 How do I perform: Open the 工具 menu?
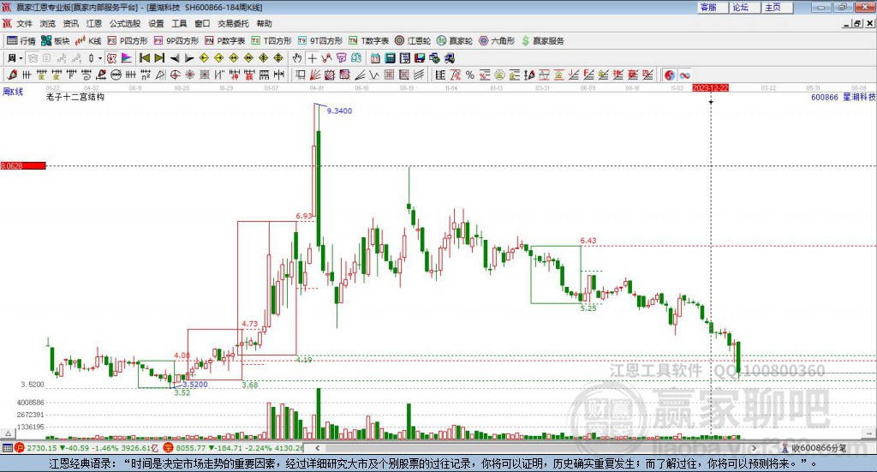(179, 23)
